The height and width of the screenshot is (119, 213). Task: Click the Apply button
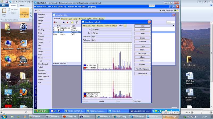142,34
